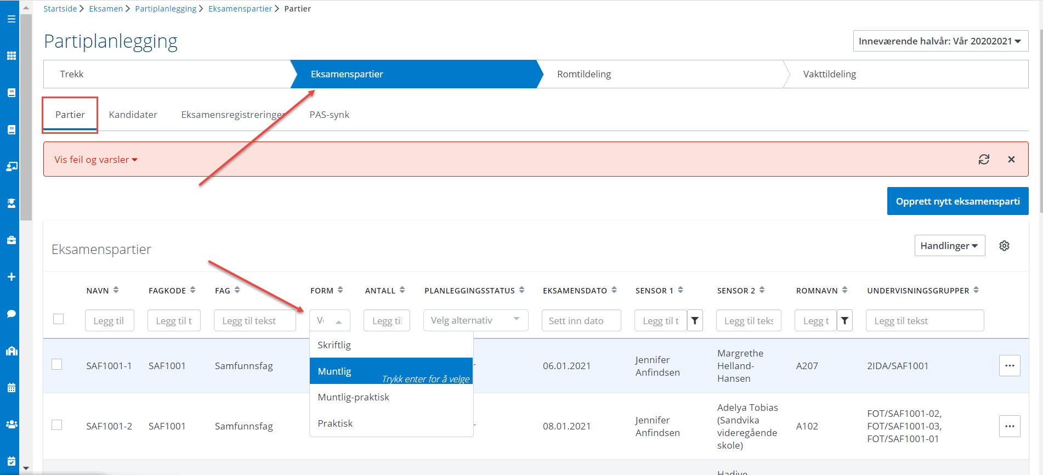Follow the Startside breadcrumb link
1043x475 pixels.
[x=60, y=9]
